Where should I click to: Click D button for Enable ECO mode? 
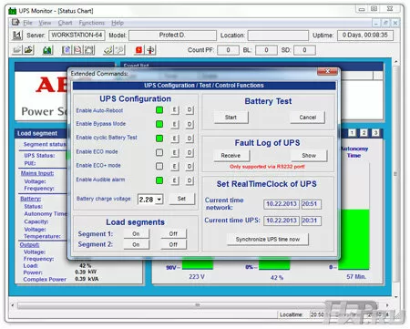(x=190, y=152)
